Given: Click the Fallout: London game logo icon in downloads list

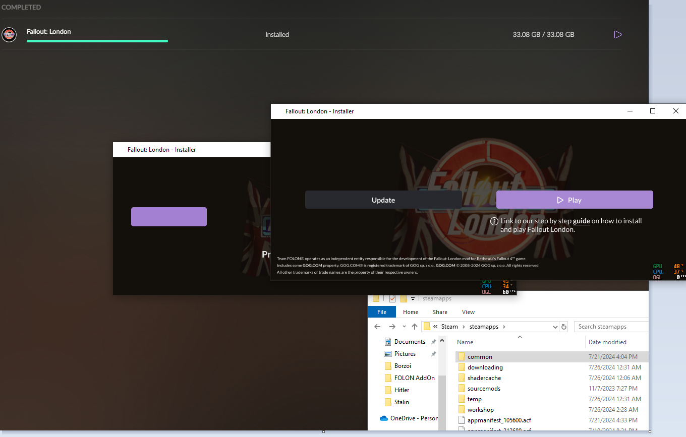Looking at the screenshot, I should pos(9,34).
